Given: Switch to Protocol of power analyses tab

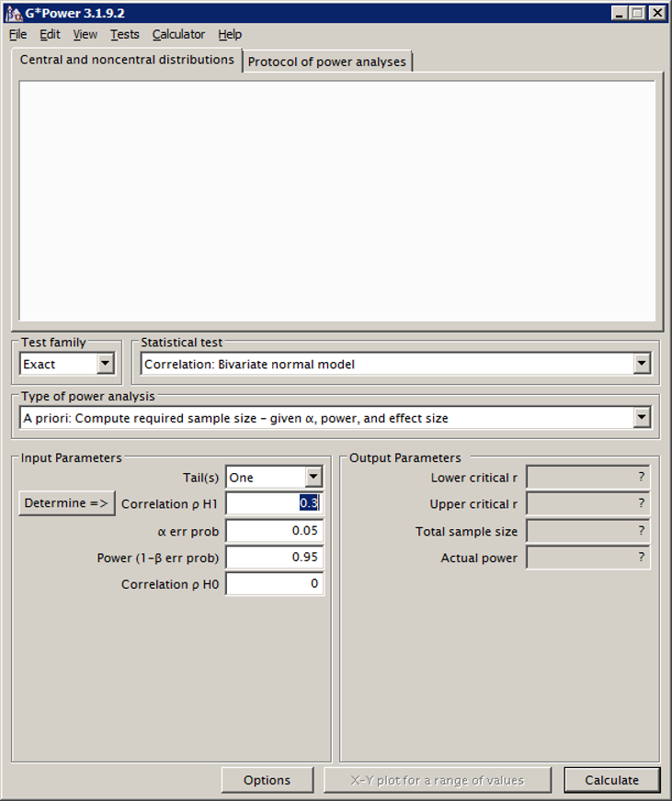Looking at the screenshot, I should [326, 62].
